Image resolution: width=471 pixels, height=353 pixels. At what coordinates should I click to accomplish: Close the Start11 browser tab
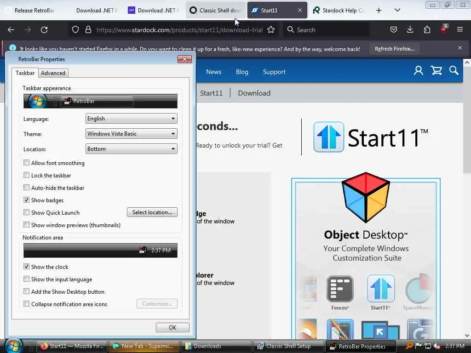coord(300,10)
